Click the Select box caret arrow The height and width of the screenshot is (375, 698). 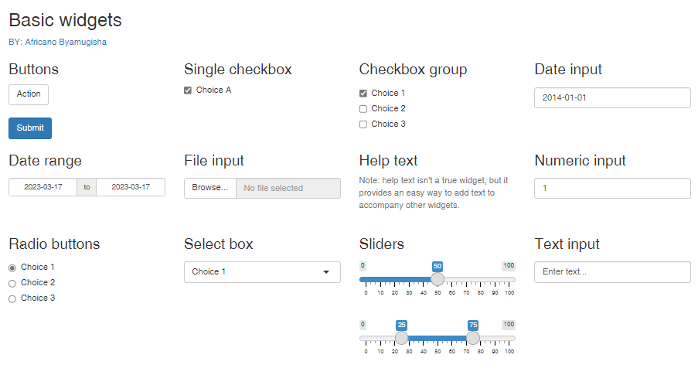[x=326, y=272]
